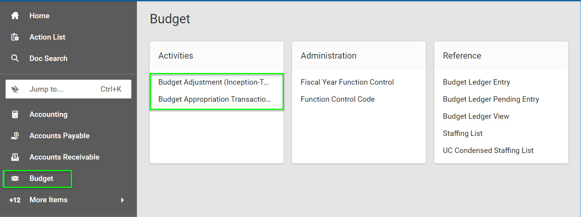
Task: Open Budget Ledger View link
Action: [x=476, y=116]
